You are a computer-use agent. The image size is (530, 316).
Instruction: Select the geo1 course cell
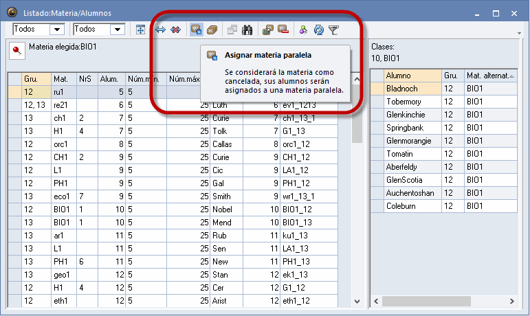64,275
